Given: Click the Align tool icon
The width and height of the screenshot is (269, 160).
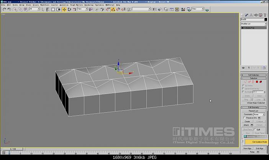Looking at the screenshot, I should tap(160, 10).
